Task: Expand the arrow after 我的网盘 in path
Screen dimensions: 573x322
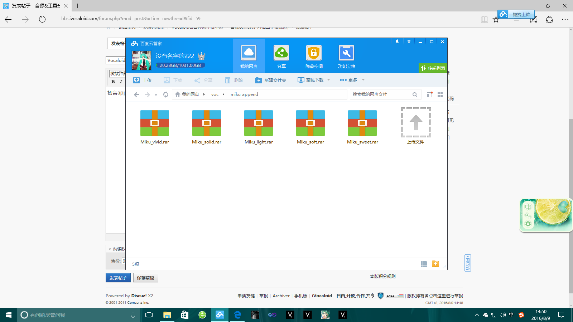Action: 204,94
